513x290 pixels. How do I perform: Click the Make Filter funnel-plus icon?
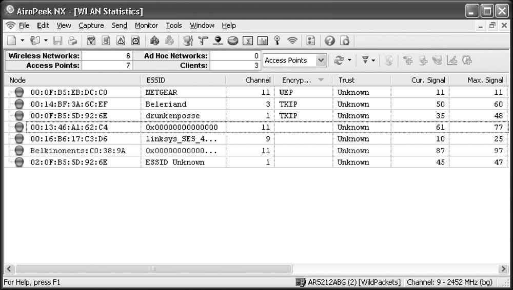[x=408, y=60]
